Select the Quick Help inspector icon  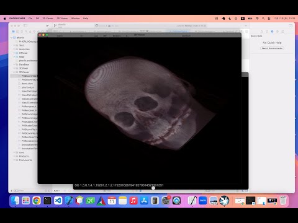(x=272, y=32)
